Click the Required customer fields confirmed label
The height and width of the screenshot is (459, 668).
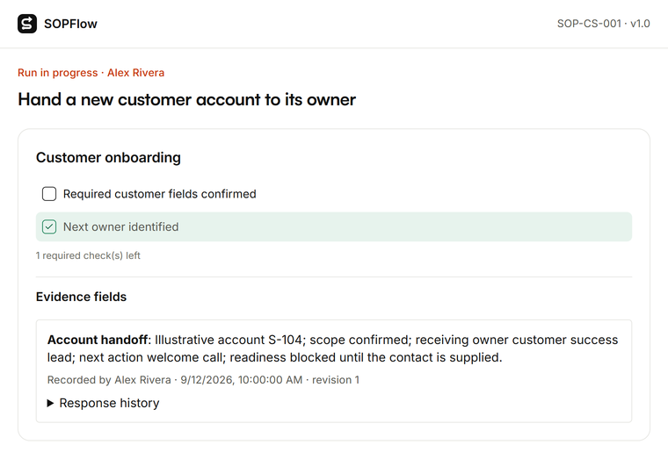click(160, 194)
